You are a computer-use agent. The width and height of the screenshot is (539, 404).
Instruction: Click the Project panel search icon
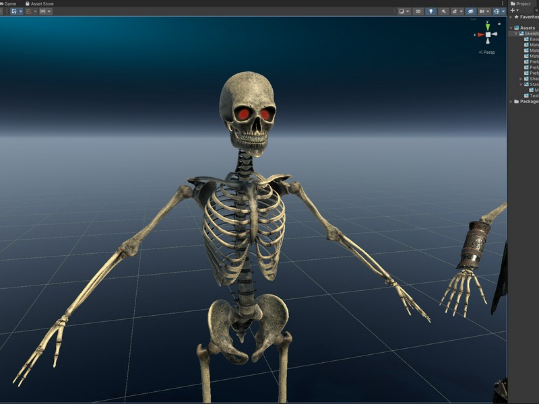click(x=536, y=11)
